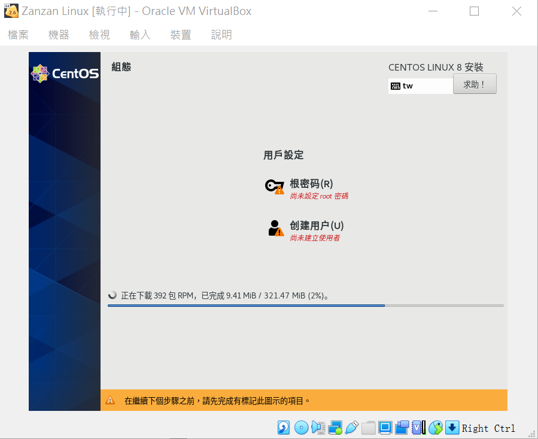This screenshot has width=538, height=439.
Task: Click the VirtualBox app icon in title bar
Action: click(11, 11)
